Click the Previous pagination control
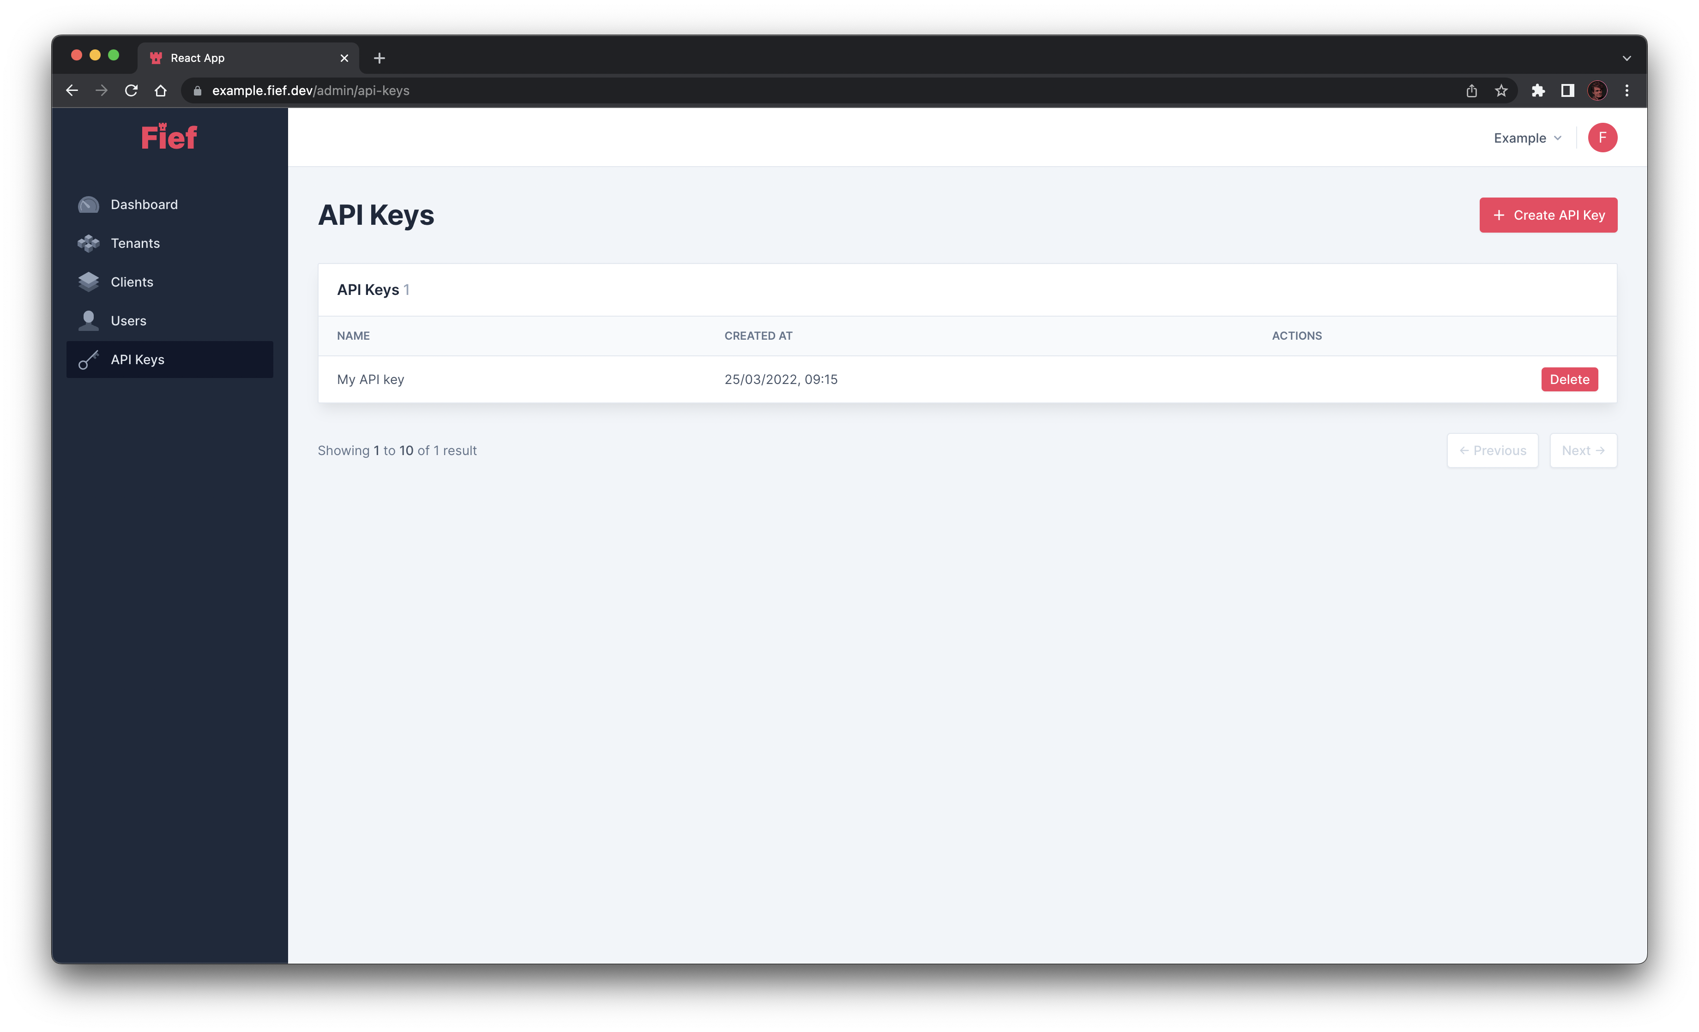This screenshot has height=1032, width=1699. 1492,450
